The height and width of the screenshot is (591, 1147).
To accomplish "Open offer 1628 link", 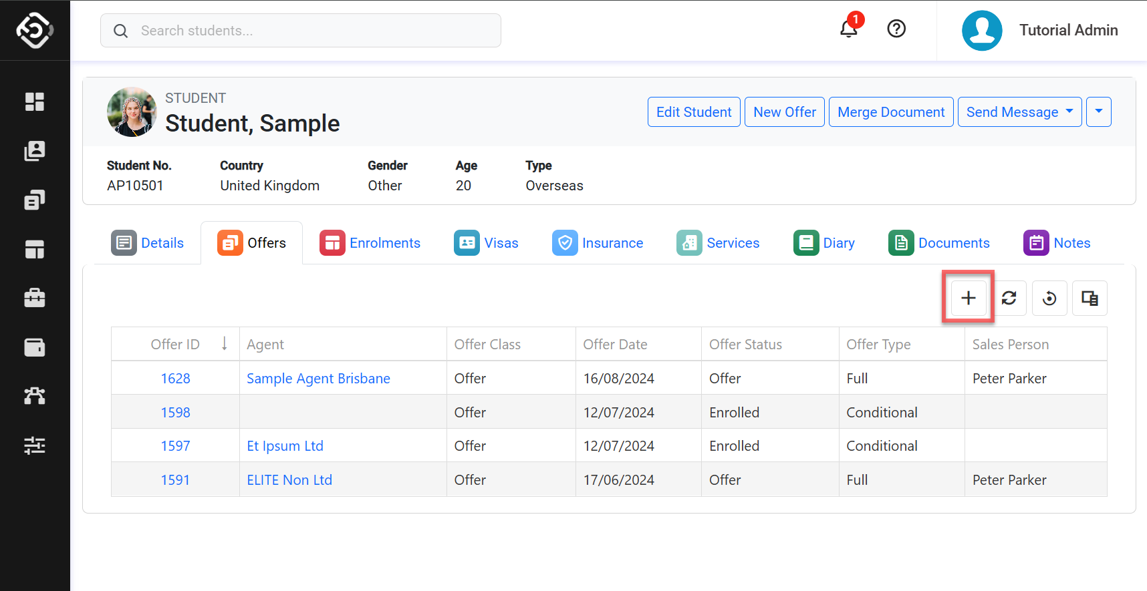I will [175, 379].
